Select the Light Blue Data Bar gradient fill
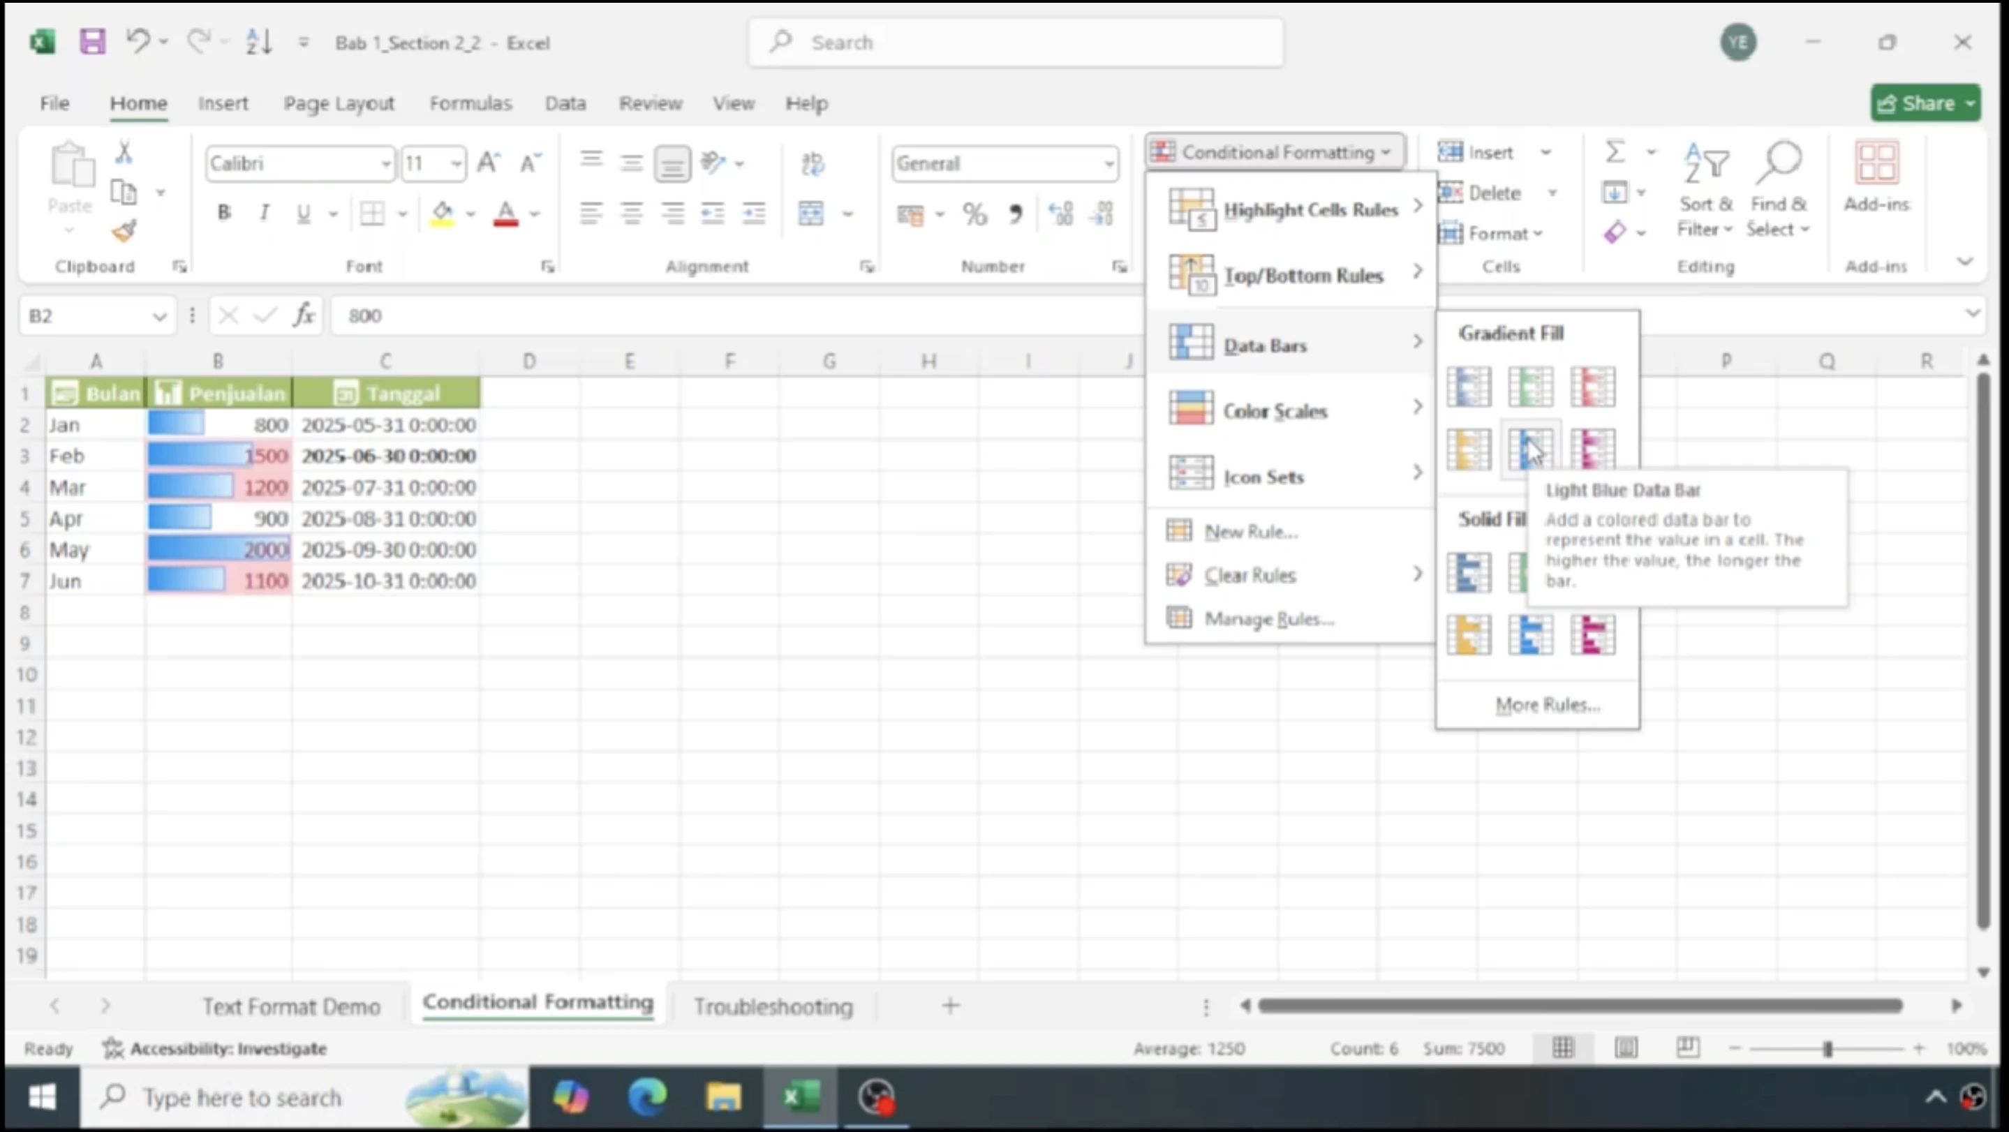The image size is (2009, 1132). tap(1531, 448)
